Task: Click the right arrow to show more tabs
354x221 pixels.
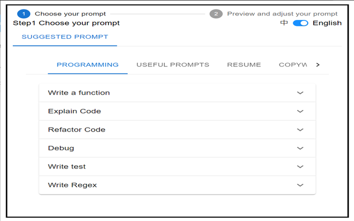Action: click(x=318, y=65)
